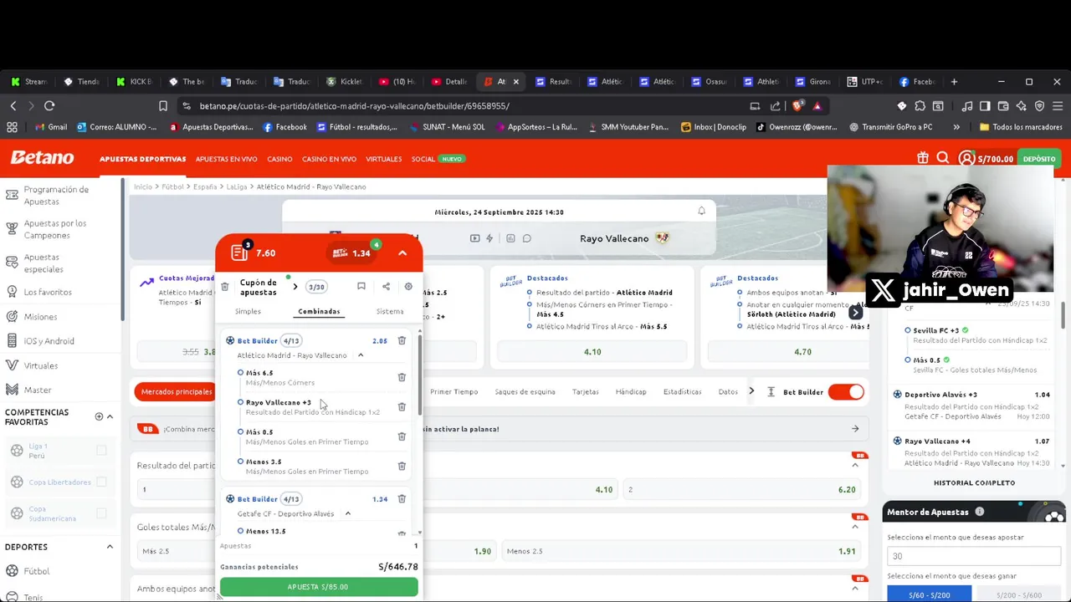
Task: Show hidden bookmarks with the chevron
Action: coord(956,127)
